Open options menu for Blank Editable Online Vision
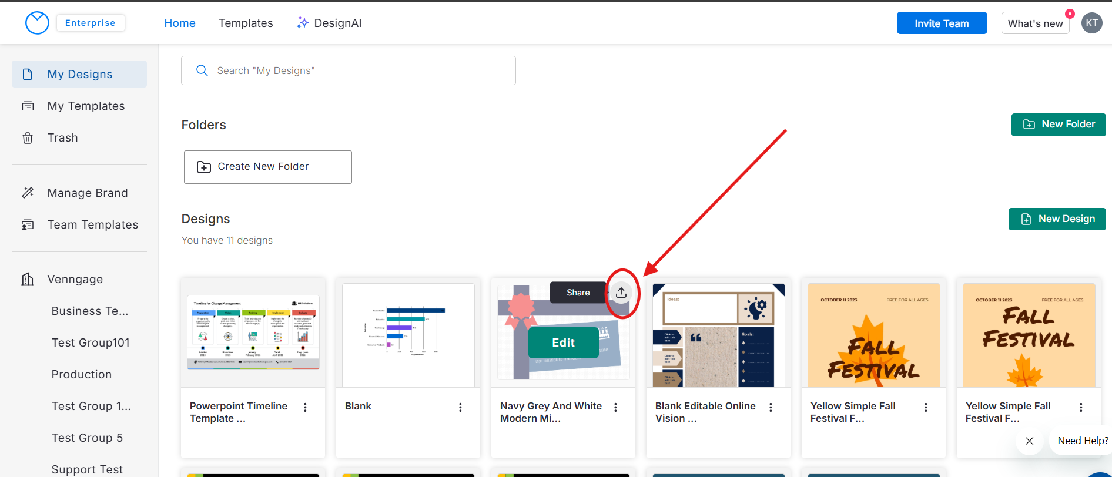The height and width of the screenshot is (477, 1112). 771,407
